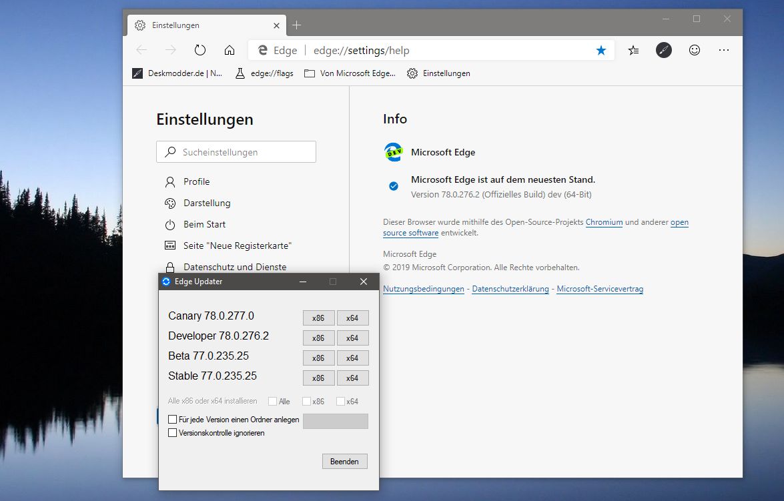Image resolution: width=784 pixels, height=501 pixels.
Task: Close the Einstellungen tab with X
Action: [276, 25]
